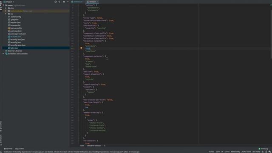The image size is (272, 153).
Task: Change UTF-8 file encoding
Action: (227, 152)
